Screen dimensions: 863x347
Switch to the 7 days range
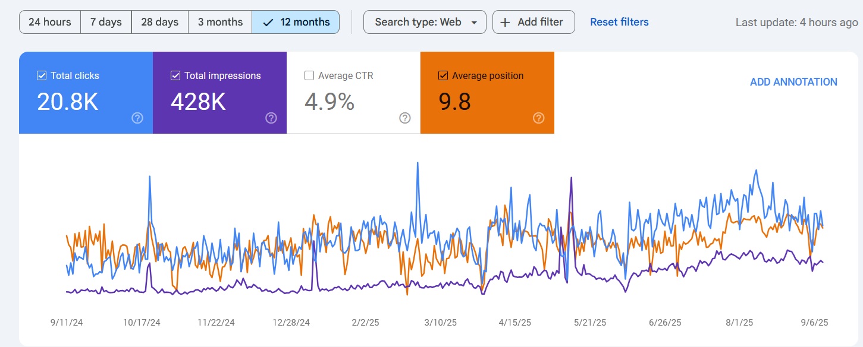click(106, 22)
